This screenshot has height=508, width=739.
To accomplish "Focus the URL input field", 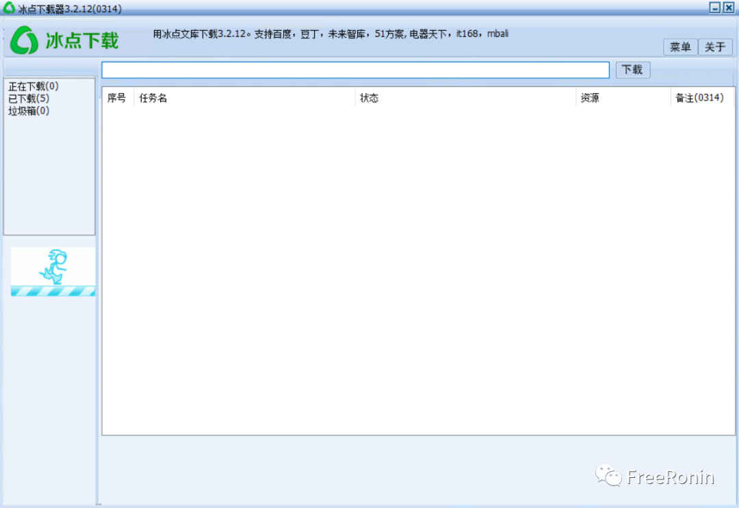I will click(355, 70).
